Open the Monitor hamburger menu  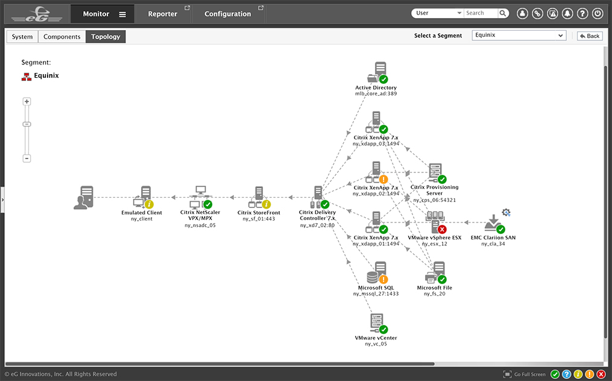(x=122, y=14)
